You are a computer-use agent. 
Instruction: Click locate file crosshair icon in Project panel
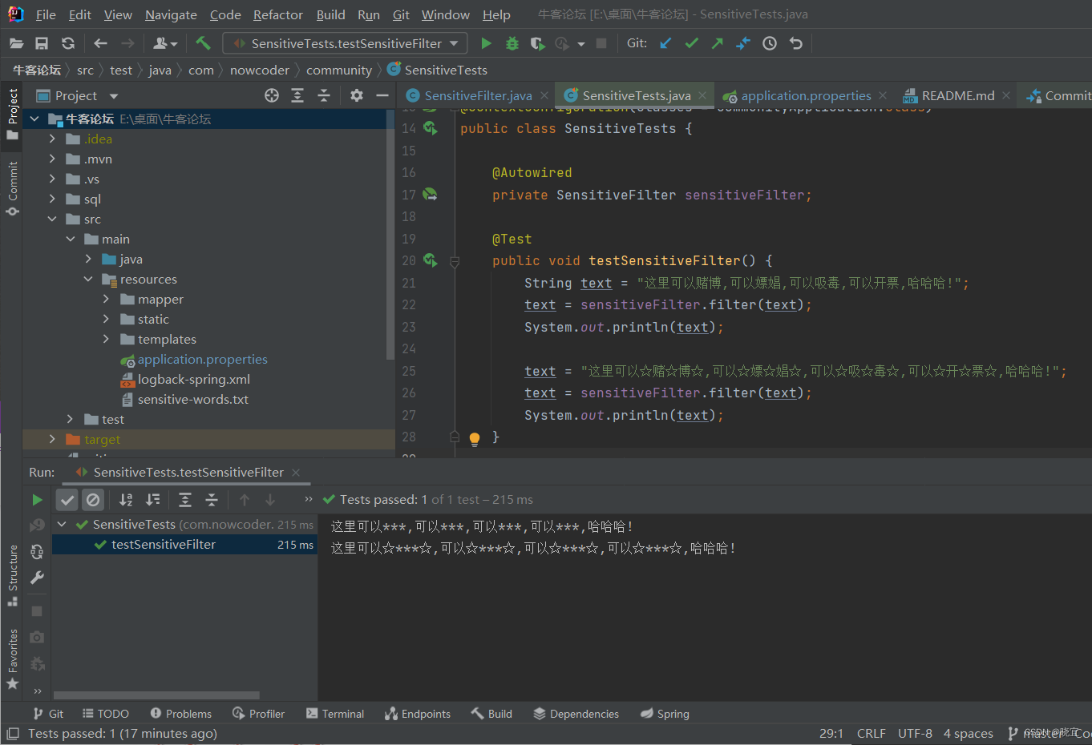[272, 95]
